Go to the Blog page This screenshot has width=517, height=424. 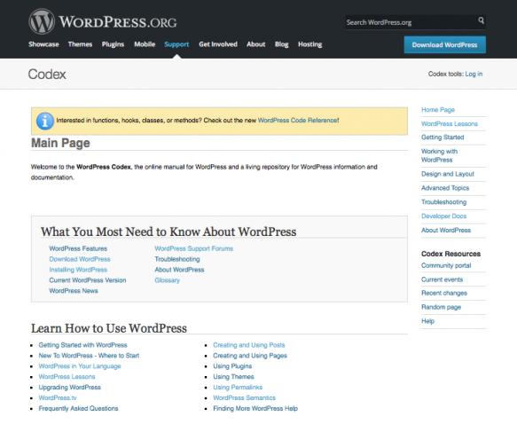coord(282,44)
